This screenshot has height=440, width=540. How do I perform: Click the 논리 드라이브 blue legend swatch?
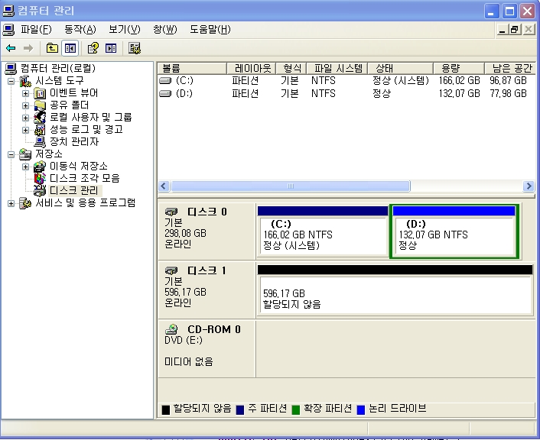pyautogui.click(x=360, y=409)
